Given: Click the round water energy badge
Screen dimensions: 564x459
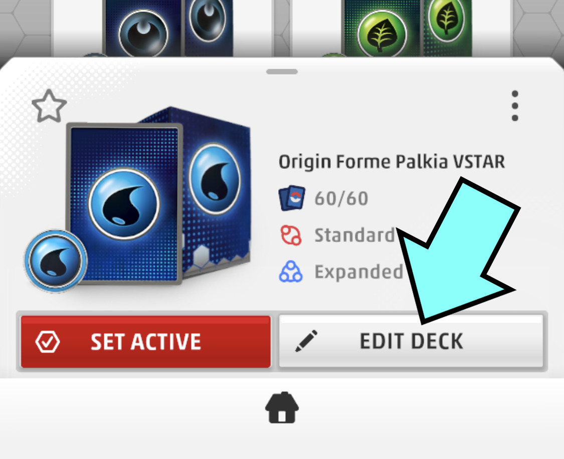Looking at the screenshot, I should coord(55,260).
